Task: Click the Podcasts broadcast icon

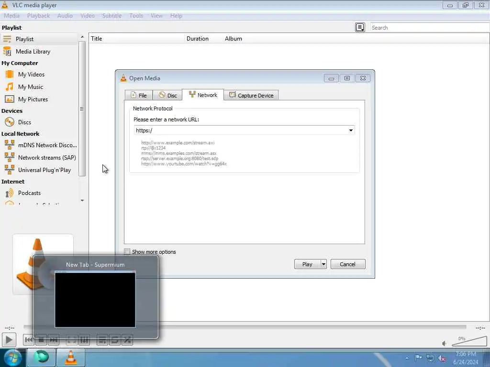Action: pyautogui.click(x=10, y=193)
